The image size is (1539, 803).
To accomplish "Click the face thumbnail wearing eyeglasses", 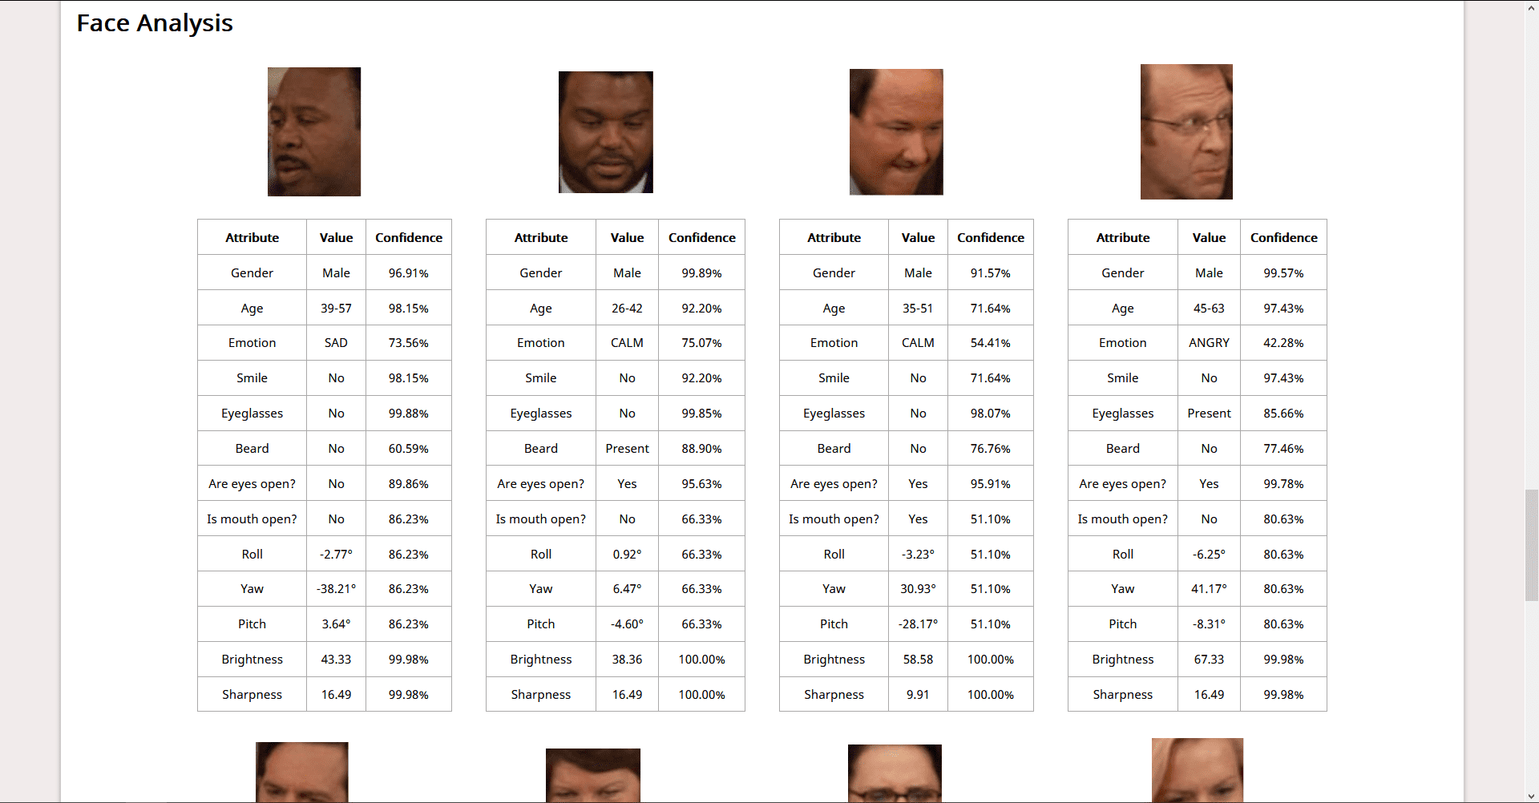I will click(x=1186, y=131).
